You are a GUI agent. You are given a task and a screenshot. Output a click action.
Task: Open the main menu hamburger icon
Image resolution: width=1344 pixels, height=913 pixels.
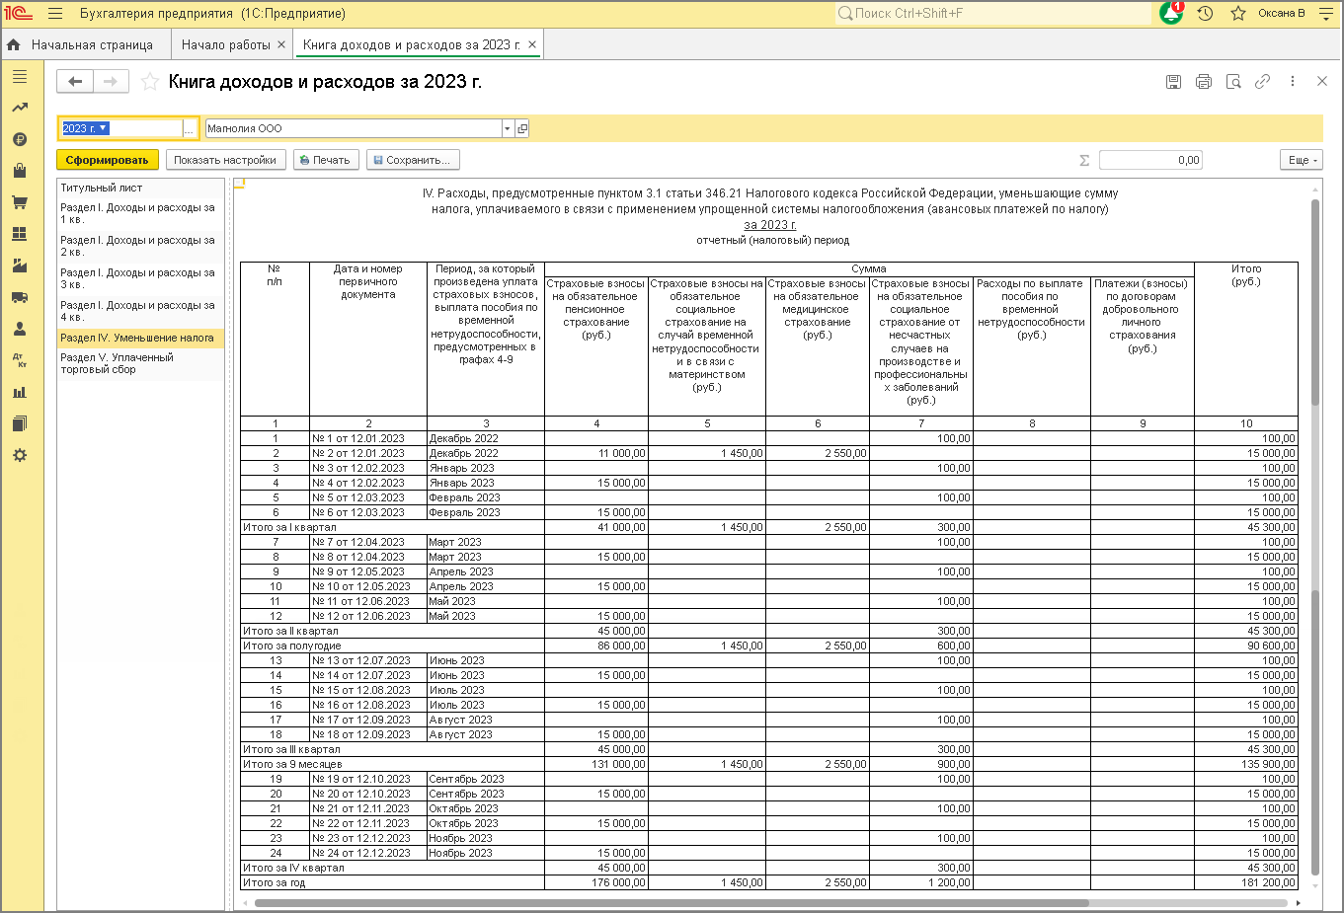click(x=55, y=14)
